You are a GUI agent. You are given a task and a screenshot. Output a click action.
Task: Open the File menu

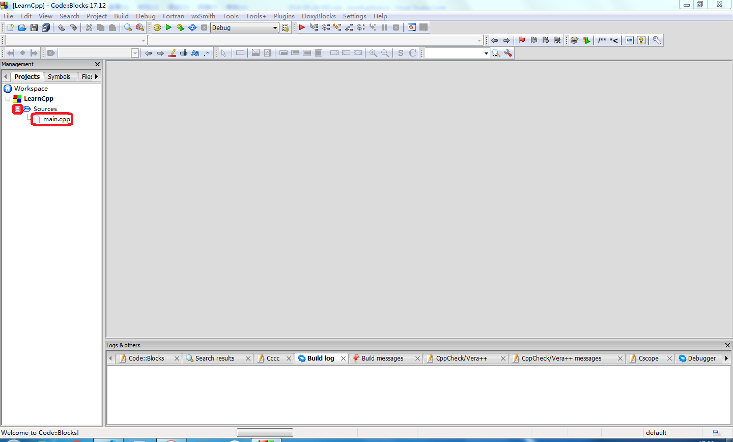9,16
